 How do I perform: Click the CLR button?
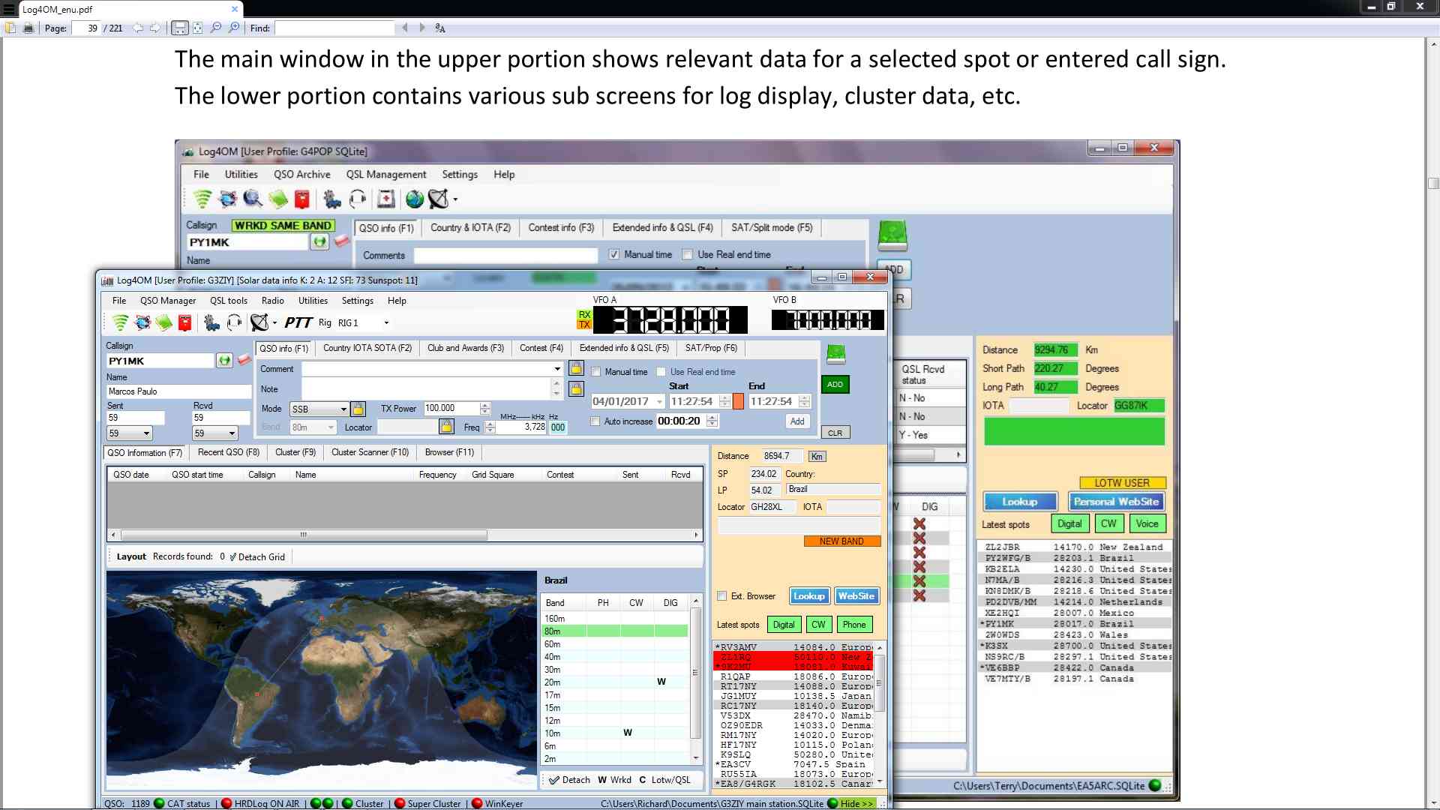[835, 433]
